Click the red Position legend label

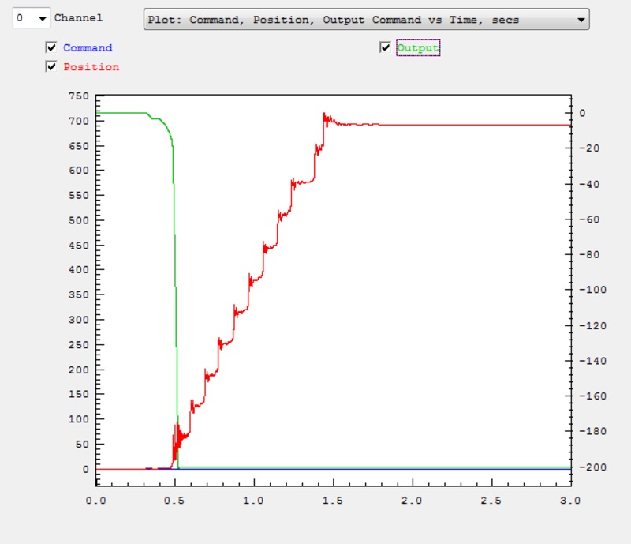pos(91,67)
